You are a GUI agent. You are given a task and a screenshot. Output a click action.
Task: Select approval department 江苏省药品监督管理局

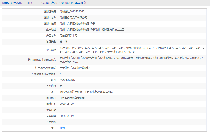(x=72, y=98)
